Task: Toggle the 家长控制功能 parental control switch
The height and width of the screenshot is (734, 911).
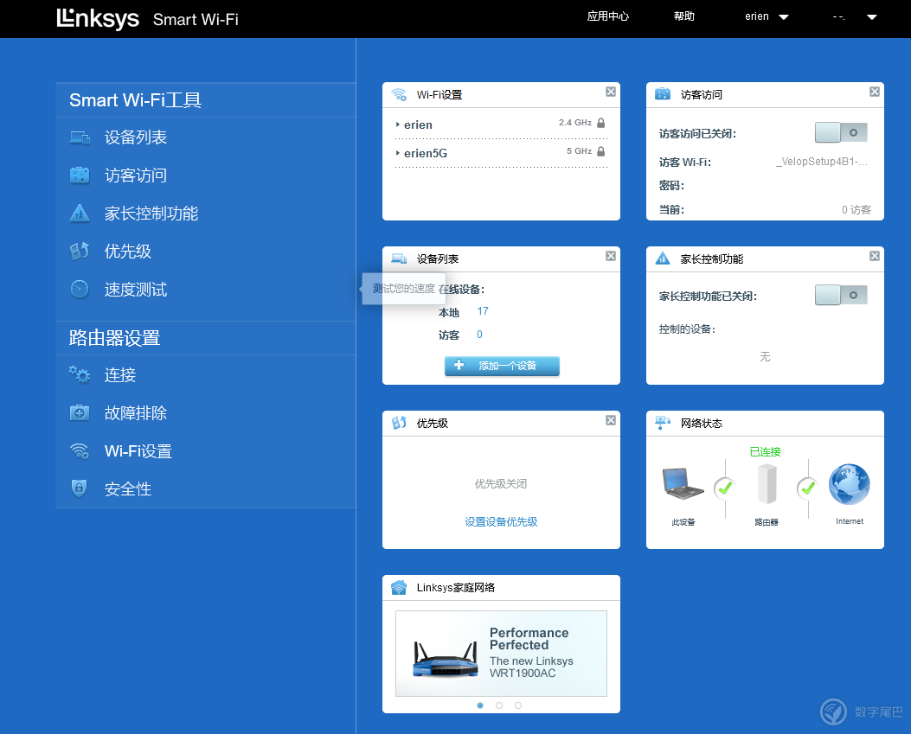Action: coord(841,295)
